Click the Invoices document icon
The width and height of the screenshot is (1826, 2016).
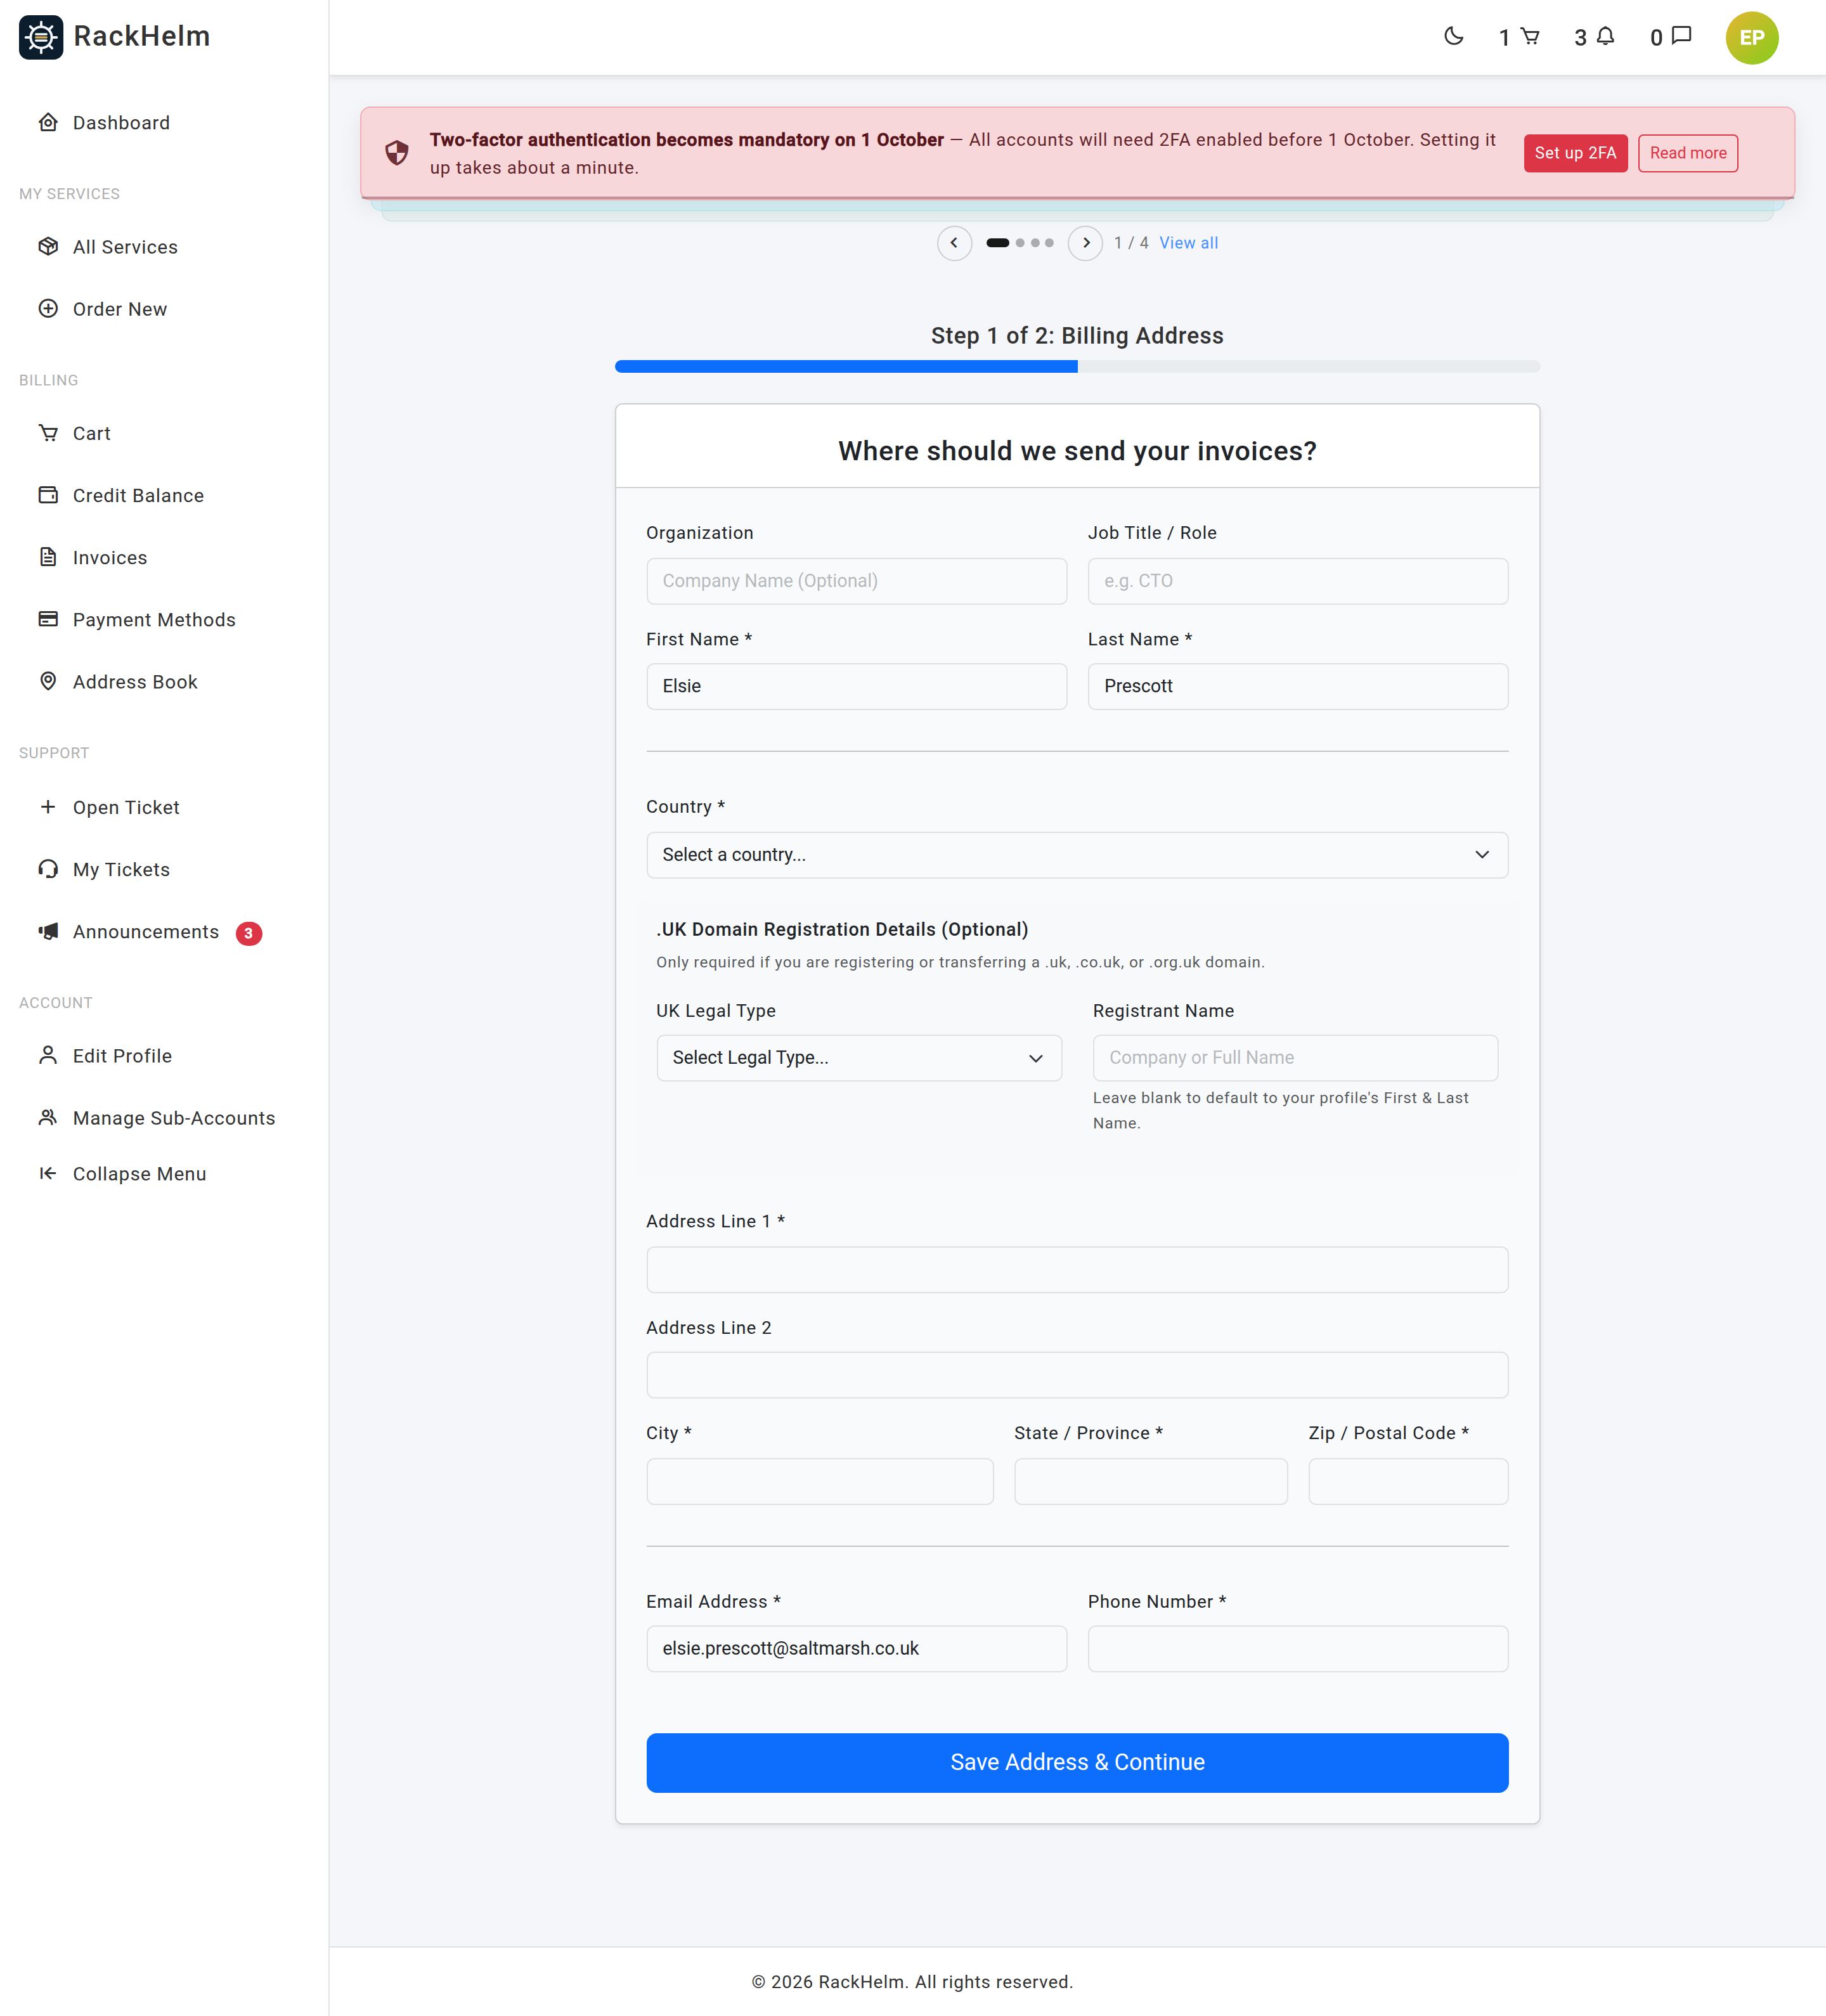click(x=48, y=557)
